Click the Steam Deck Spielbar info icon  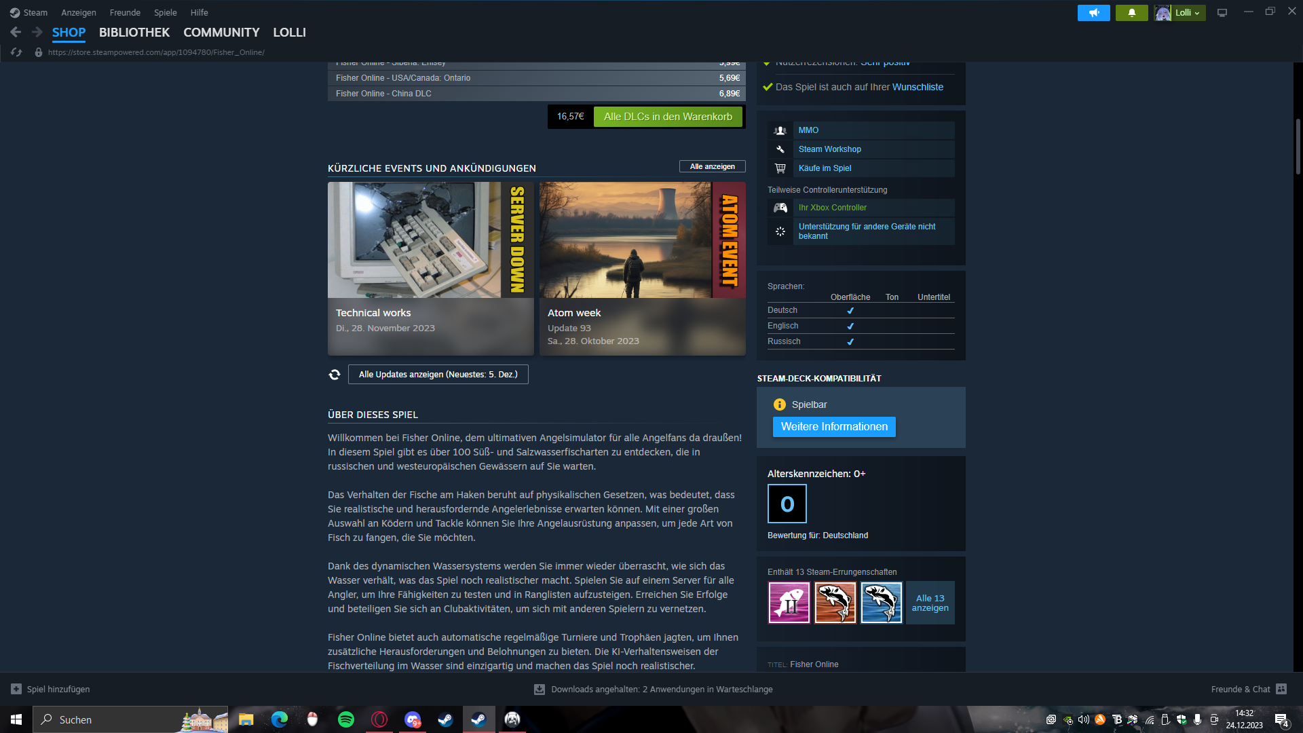[x=780, y=405]
